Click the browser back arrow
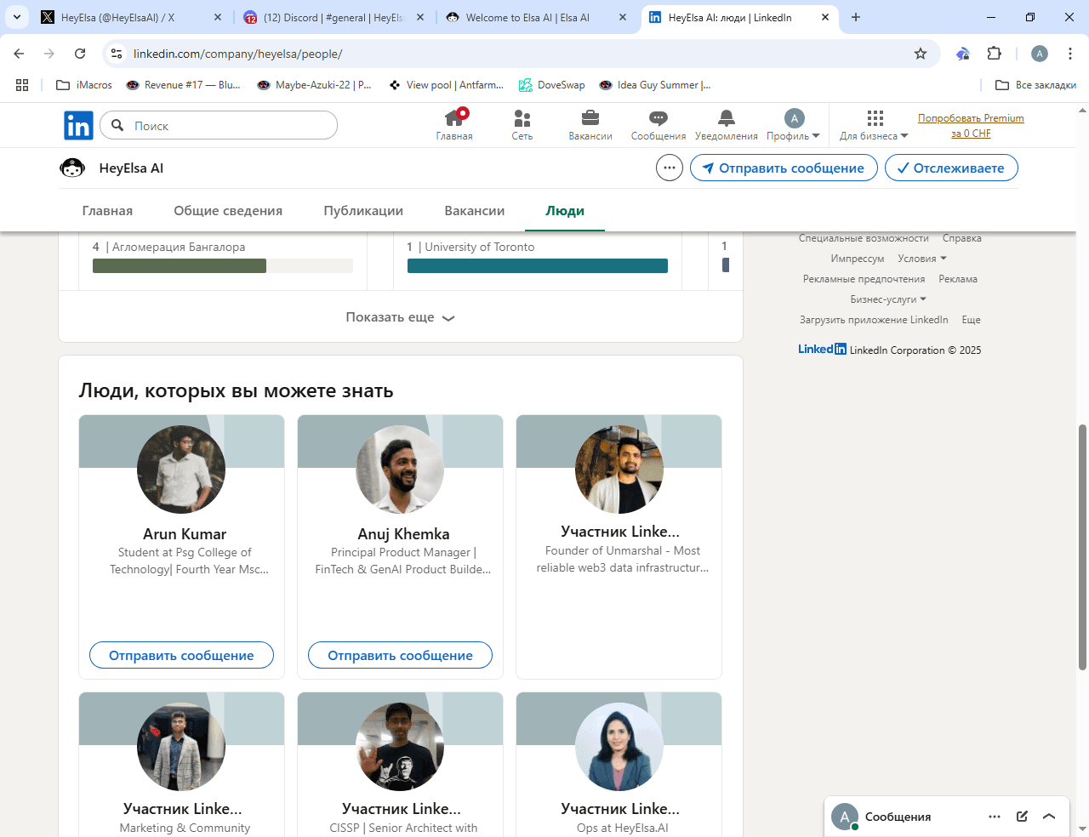This screenshot has width=1089, height=837. click(x=19, y=54)
